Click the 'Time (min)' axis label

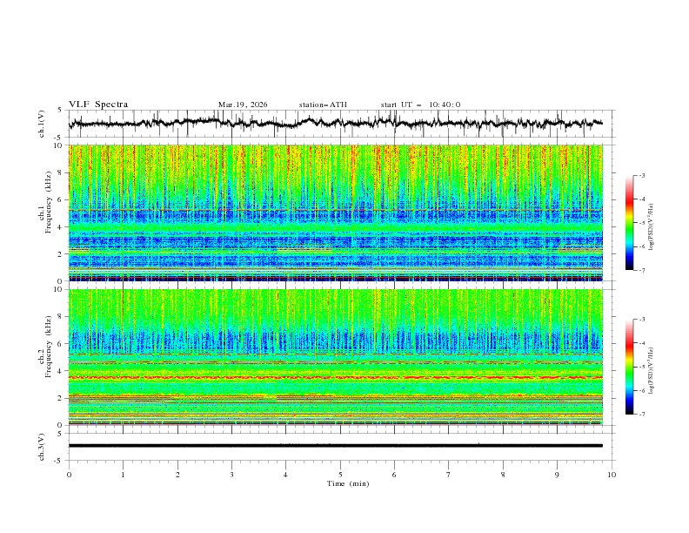(348, 483)
